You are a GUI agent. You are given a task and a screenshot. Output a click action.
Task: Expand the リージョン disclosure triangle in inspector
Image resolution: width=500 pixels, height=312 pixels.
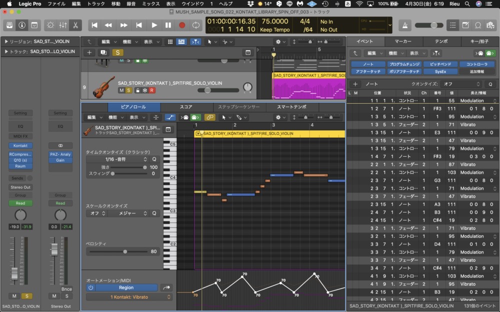click(x=6, y=41)
